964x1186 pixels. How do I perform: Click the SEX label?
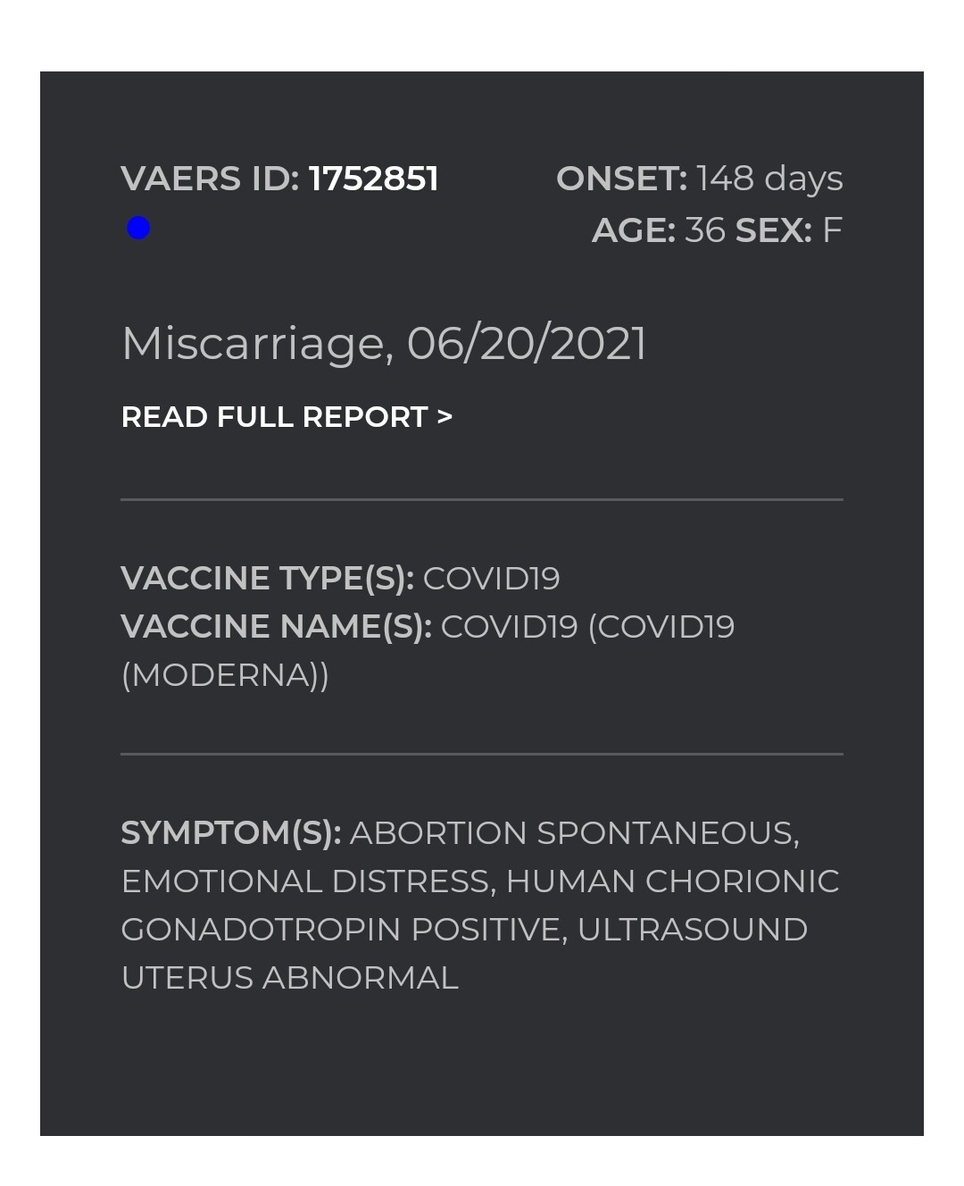(773, 230)
